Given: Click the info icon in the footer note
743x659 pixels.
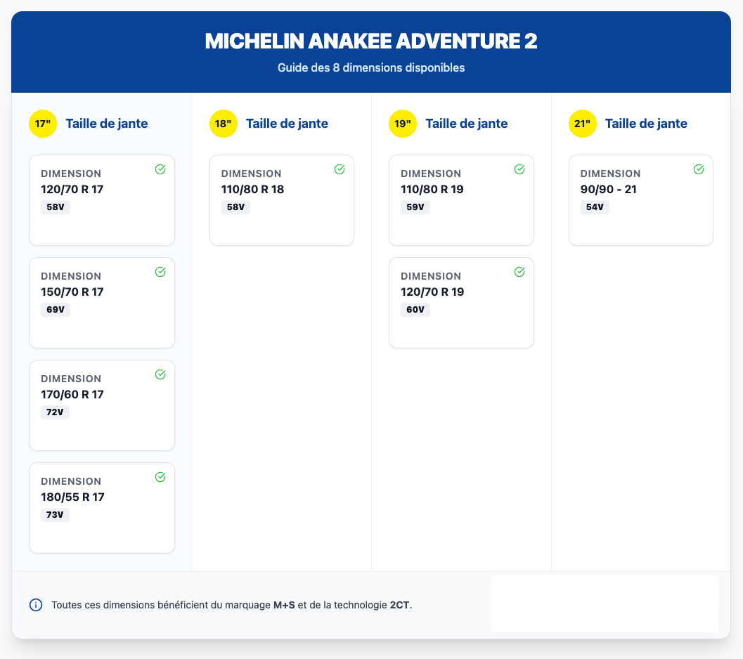Looking at the screenshot, I should click(36, 605).
